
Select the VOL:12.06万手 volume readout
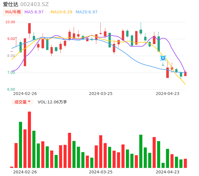52,102
